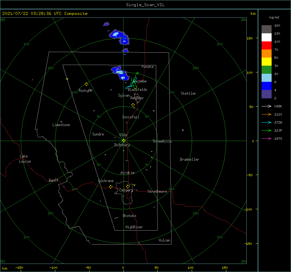Select the yellow 50 kg/m2 legend swatch
The image size is (291, 272).
[x=266, y=62]
